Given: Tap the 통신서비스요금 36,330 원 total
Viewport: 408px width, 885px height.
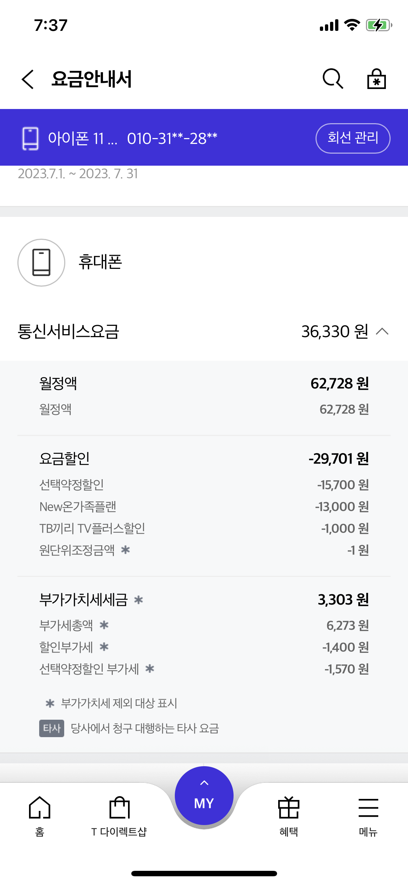Looking at the screenshot, I should click(334, 331).
